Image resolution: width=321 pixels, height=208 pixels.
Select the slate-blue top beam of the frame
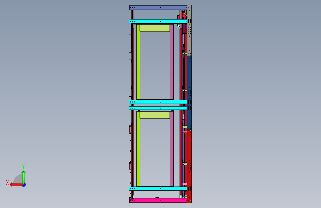[158, 7]
